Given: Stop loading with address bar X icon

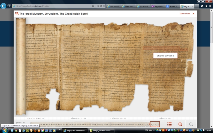Looking at the screenshot, I should point(104,6).
